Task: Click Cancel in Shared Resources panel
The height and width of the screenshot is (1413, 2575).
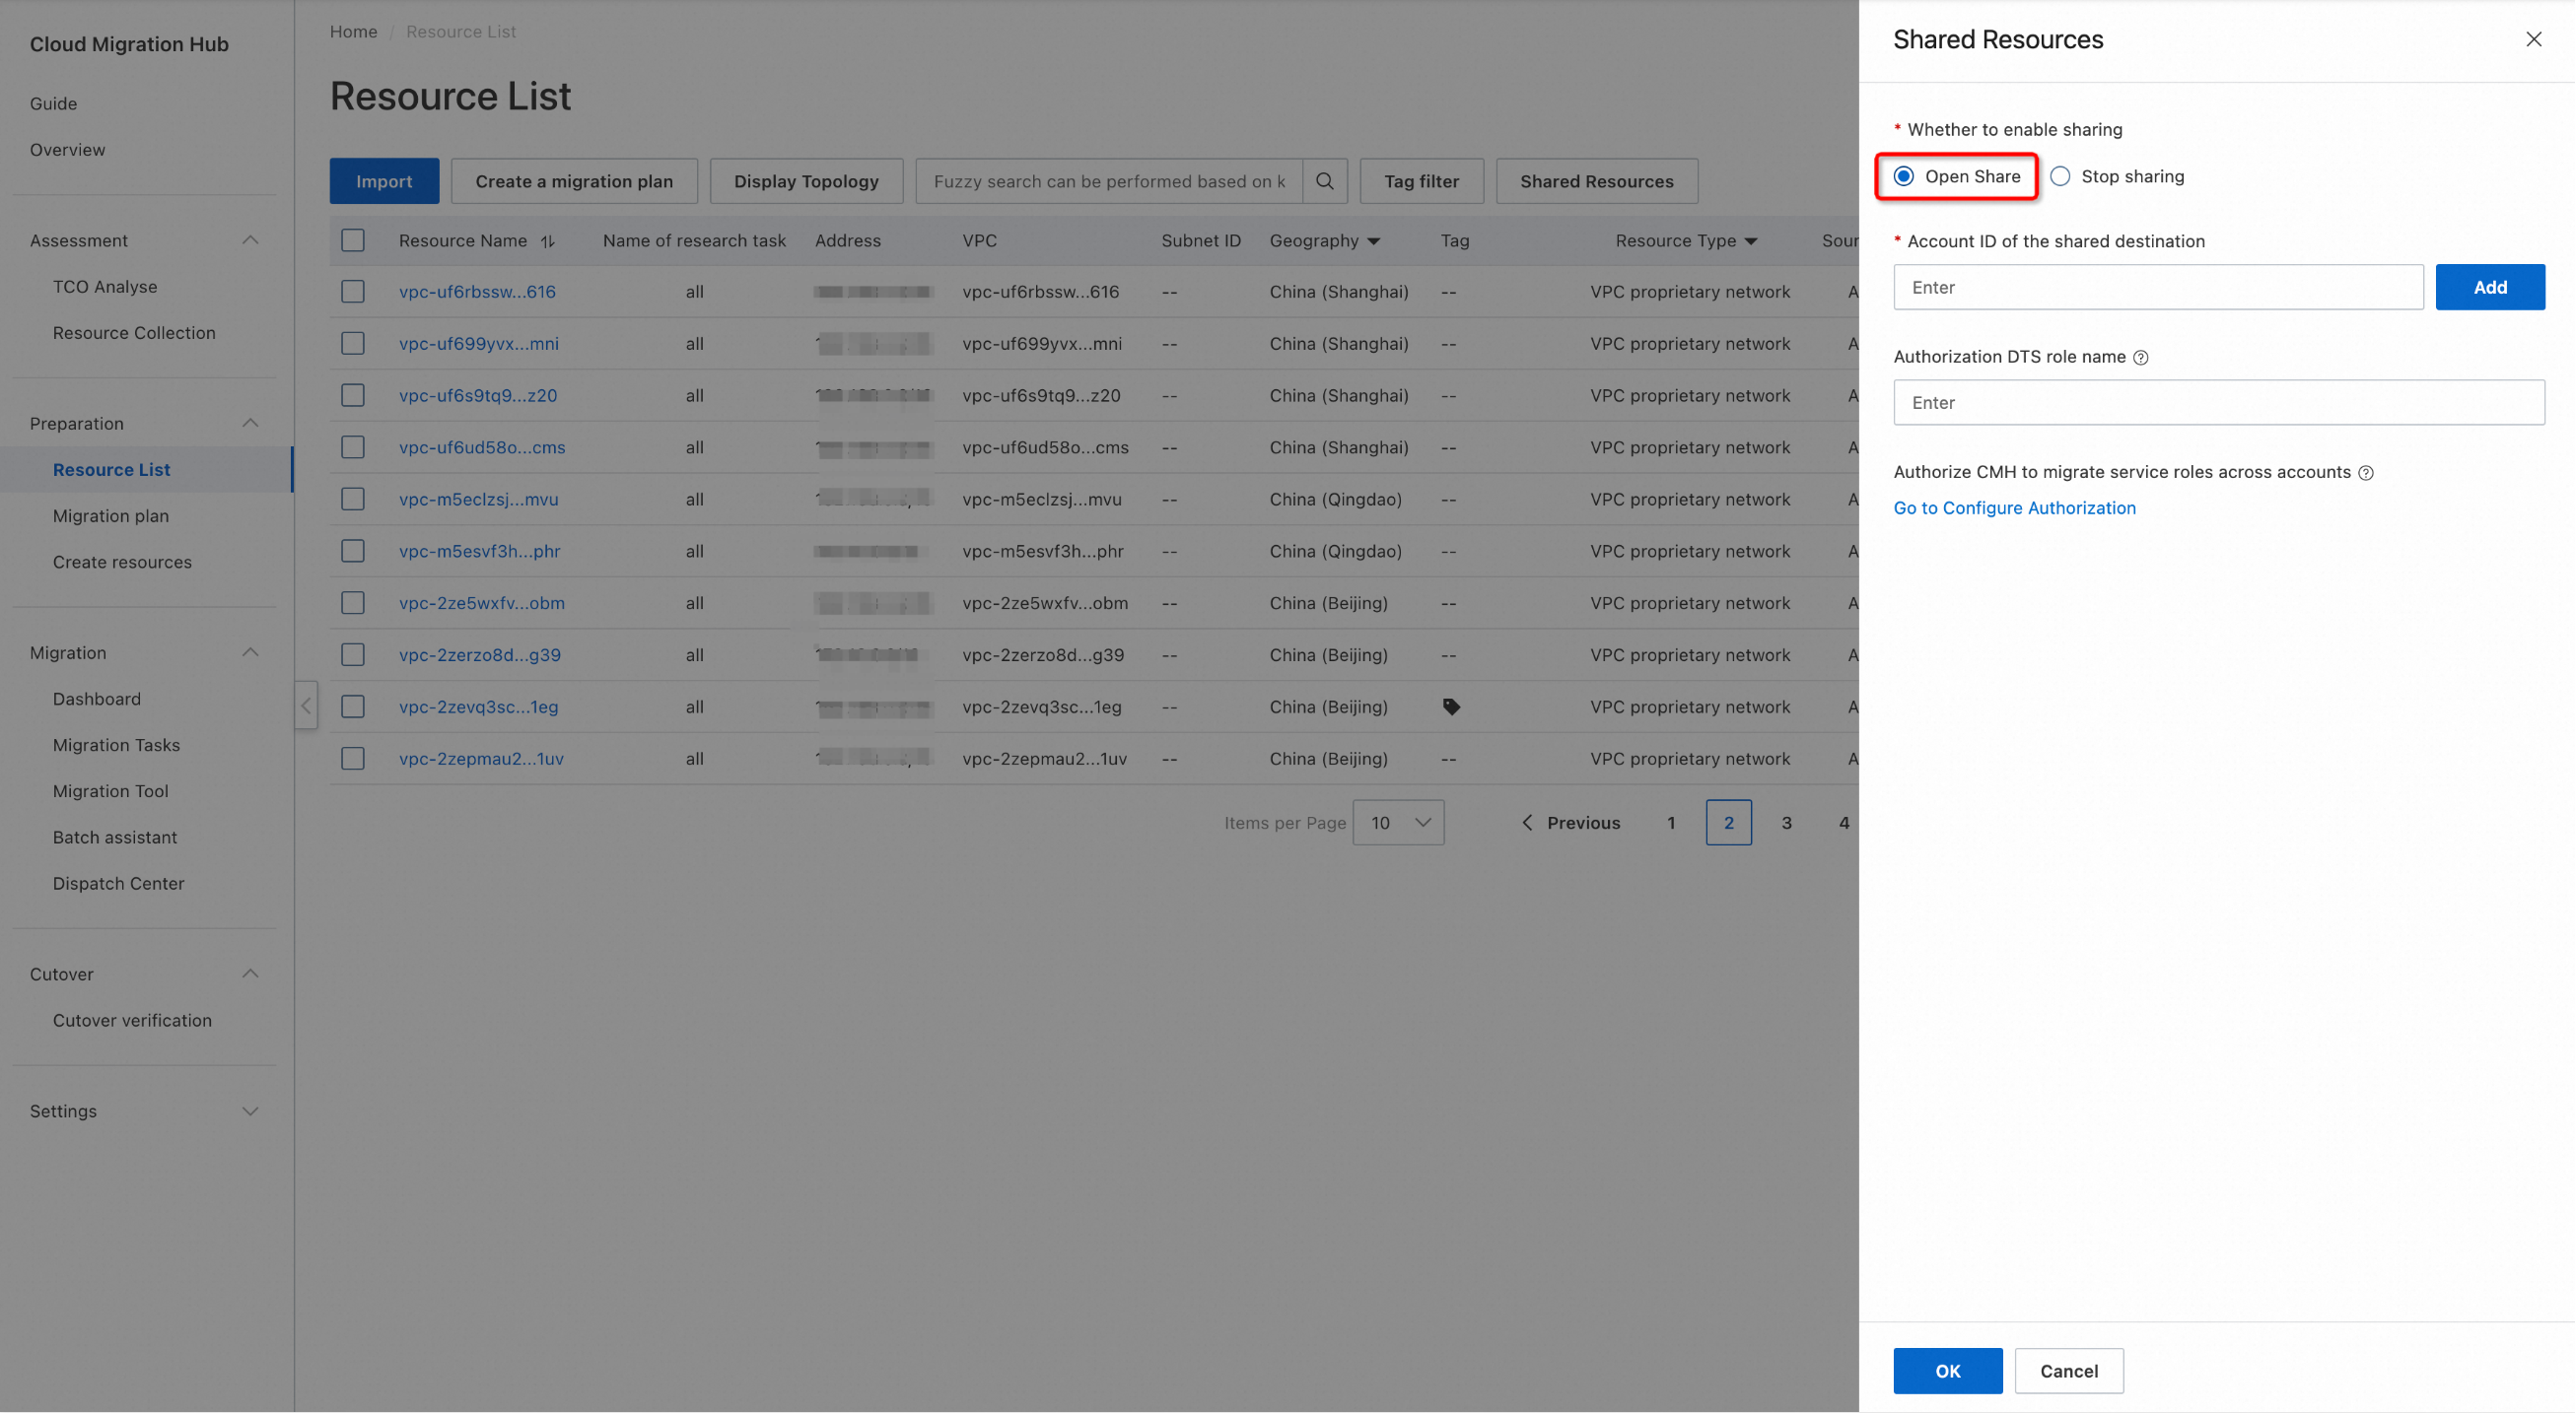Action: pyautogui.click(x=2069, y=1371)
